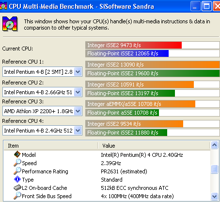Image resolution: width=220 pixels, height=202 pixels.
Task: Click the Speed row magnifier icon
Action: point(17,163)
